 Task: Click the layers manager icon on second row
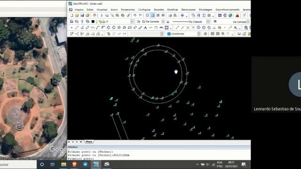tap(71, 22)
